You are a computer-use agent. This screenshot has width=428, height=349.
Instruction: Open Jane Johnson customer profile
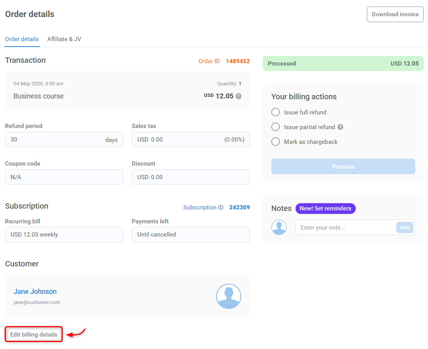pos(35,292)
